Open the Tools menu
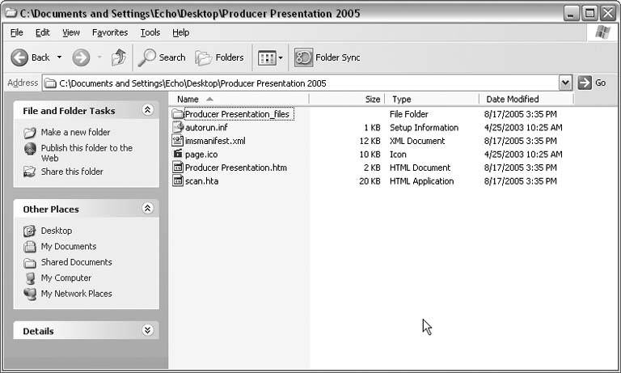This screenshot has height=373, width=621. pos(150,32)
